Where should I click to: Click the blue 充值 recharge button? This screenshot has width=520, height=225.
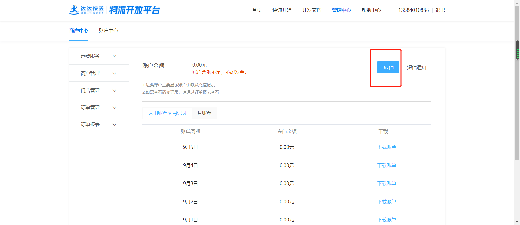point(388,67)
